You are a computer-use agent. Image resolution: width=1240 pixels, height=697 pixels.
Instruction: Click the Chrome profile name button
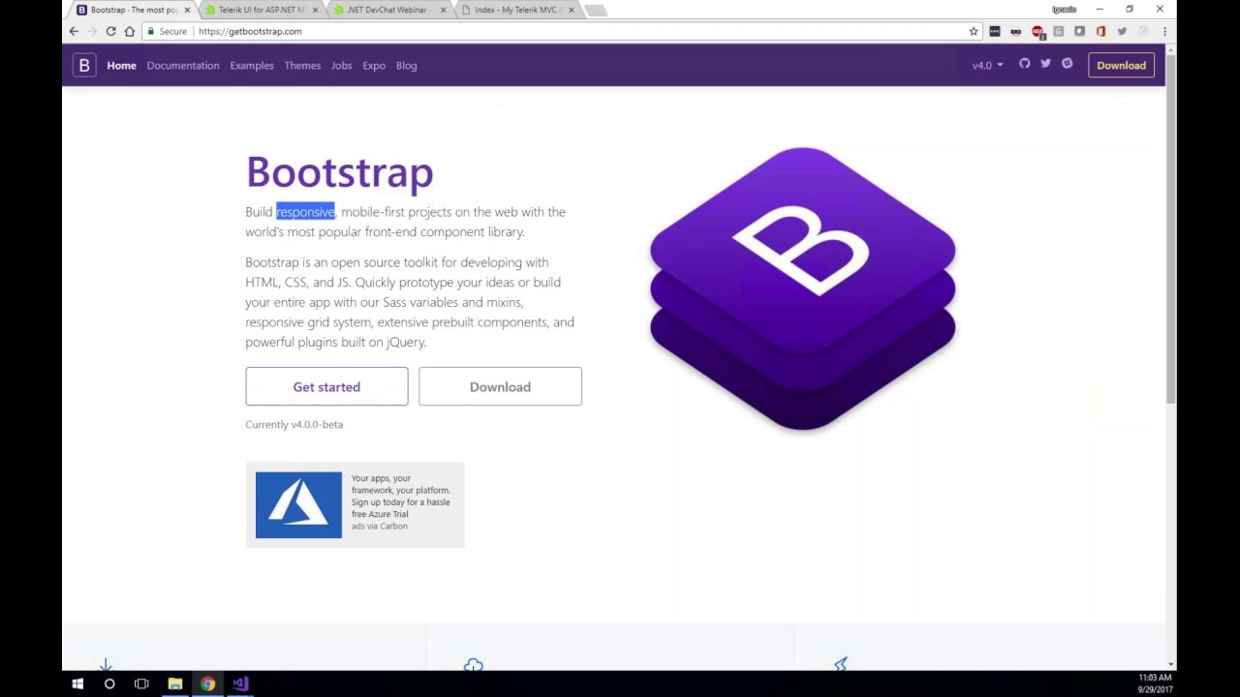click(1064, 10)
